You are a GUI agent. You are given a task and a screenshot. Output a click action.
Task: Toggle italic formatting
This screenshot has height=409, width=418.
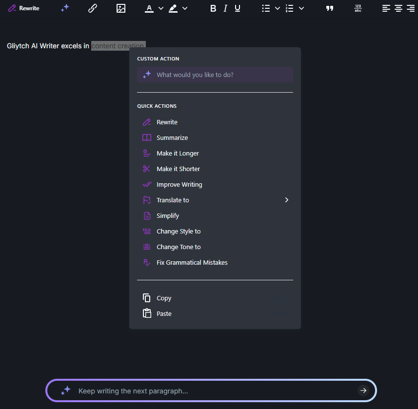(x=225, y=8)
